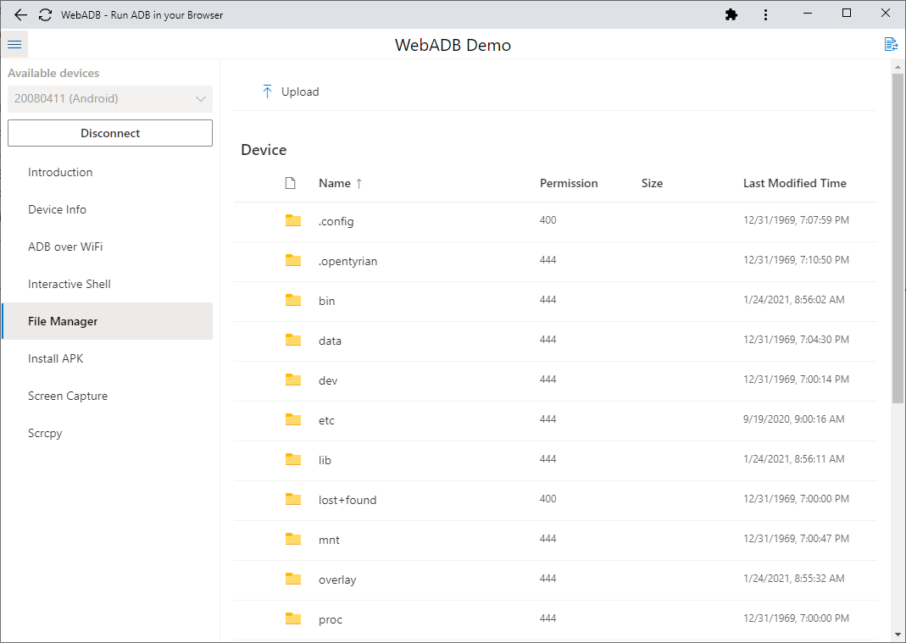Click the browser back arrow
The height and width of the screenshot is (643, 906).
pyautogui.click(x=21, y=14)
